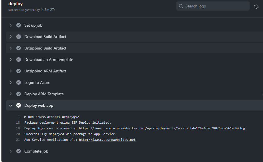Click the Unzipping ARM Artifact checkmark icon
Image resolution: width=263 pixels, height=162 pixels.
point(19,71)
